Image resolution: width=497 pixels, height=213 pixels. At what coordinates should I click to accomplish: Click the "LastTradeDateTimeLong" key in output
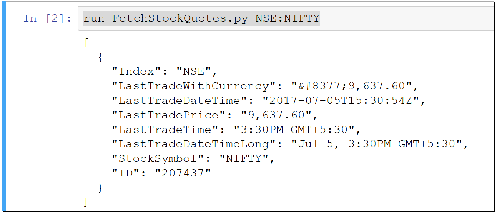[194, 144]
